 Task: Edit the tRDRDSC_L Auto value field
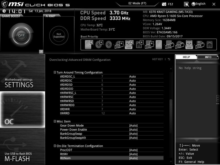tap(132, 76)
